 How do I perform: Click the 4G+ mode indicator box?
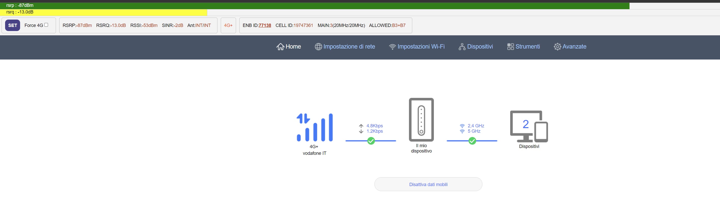pos(228,25)
